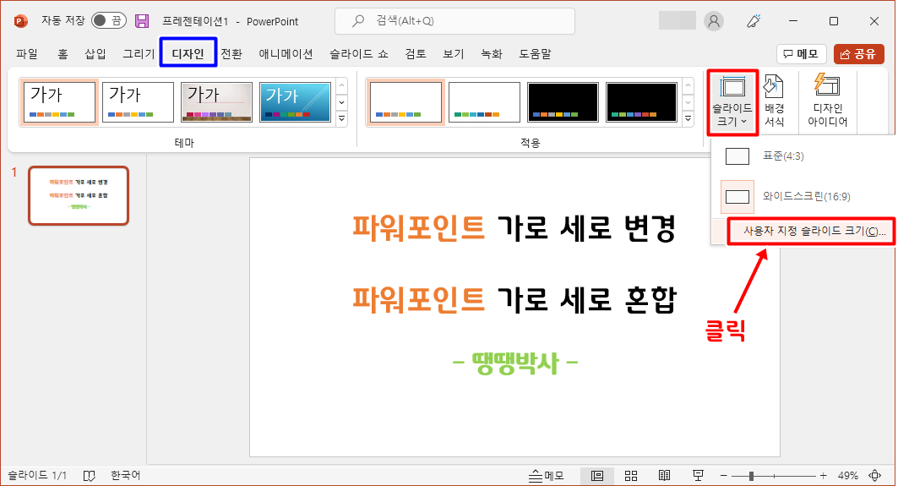The image size is (898, 486).
Task: Click the purple Save disk icon
Action: [x=141, y=21]
